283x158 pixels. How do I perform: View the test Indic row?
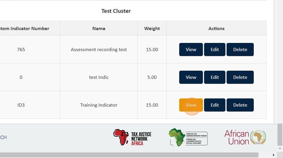click(191, 77)
